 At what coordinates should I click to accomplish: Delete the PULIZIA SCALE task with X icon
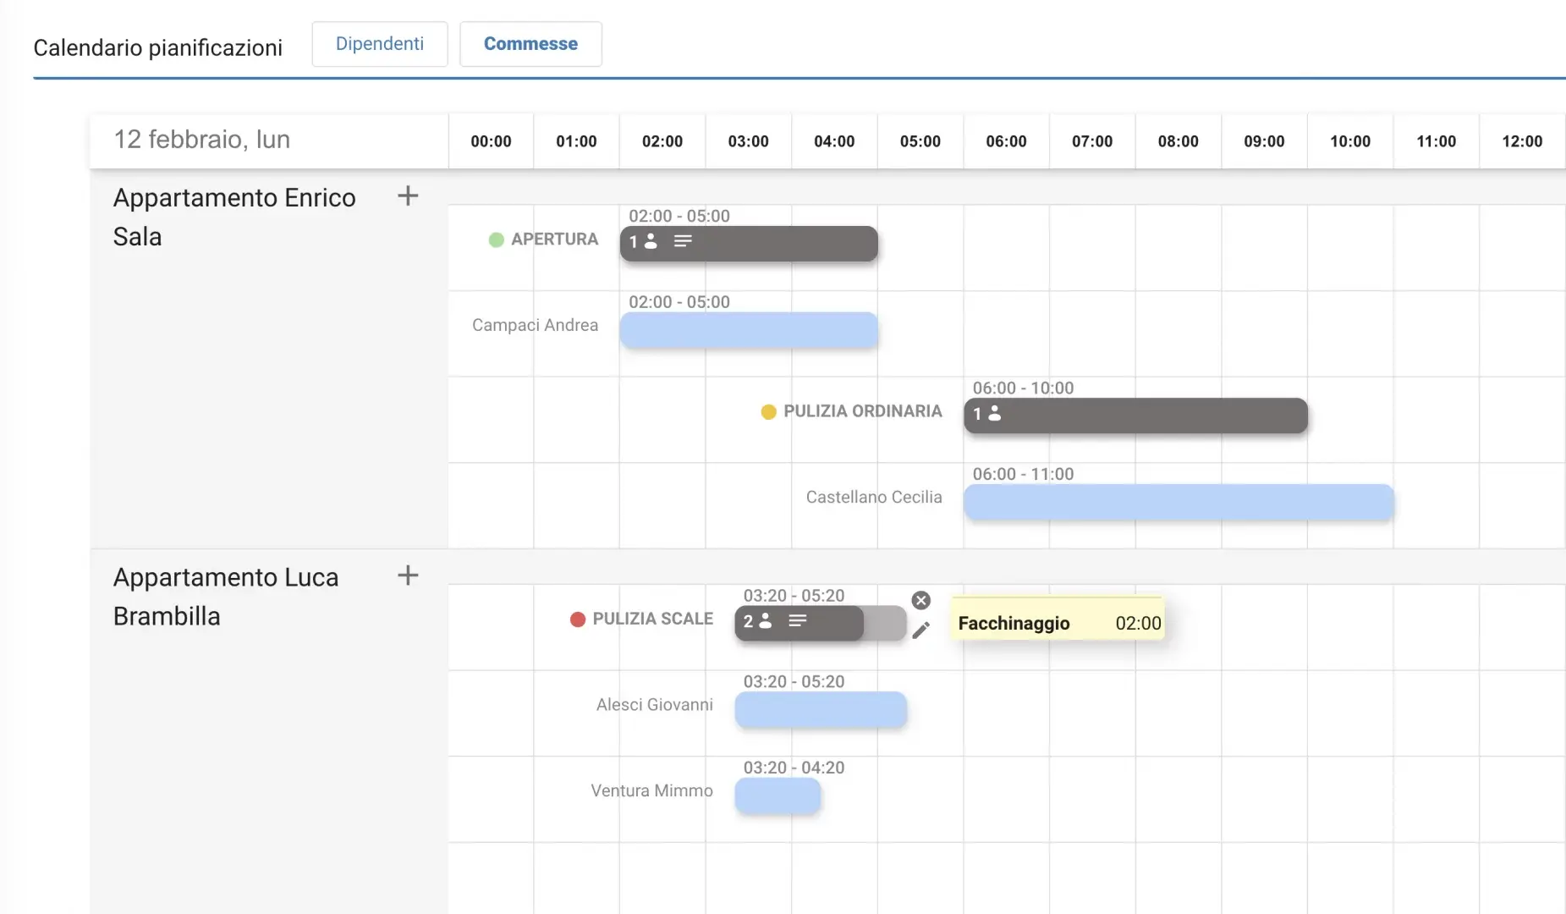[921, 600]
